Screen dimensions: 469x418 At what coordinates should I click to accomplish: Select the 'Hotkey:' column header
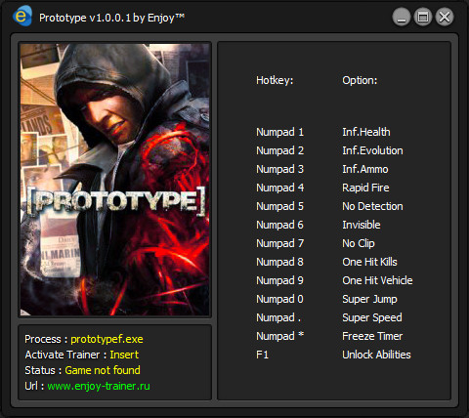(275, 80)
